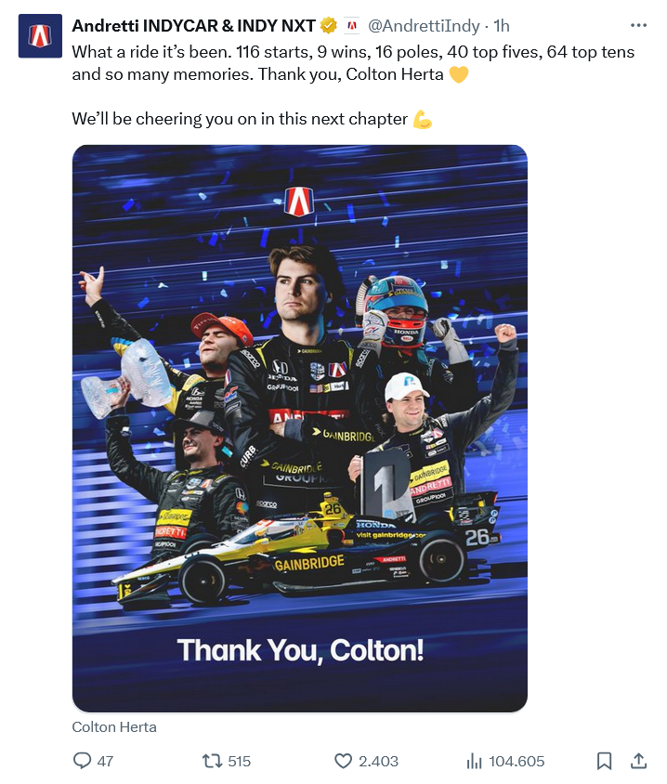Click the share upload-arrow icon
667x784 pixels.
pos(638,761)
